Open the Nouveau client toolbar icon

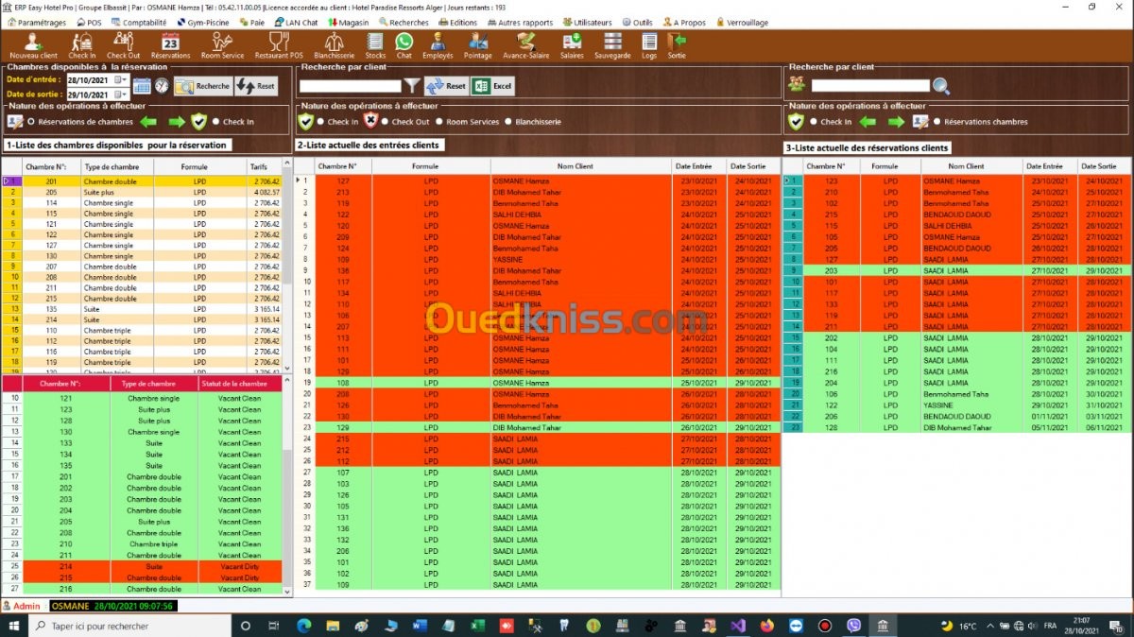tap(33, 44)
